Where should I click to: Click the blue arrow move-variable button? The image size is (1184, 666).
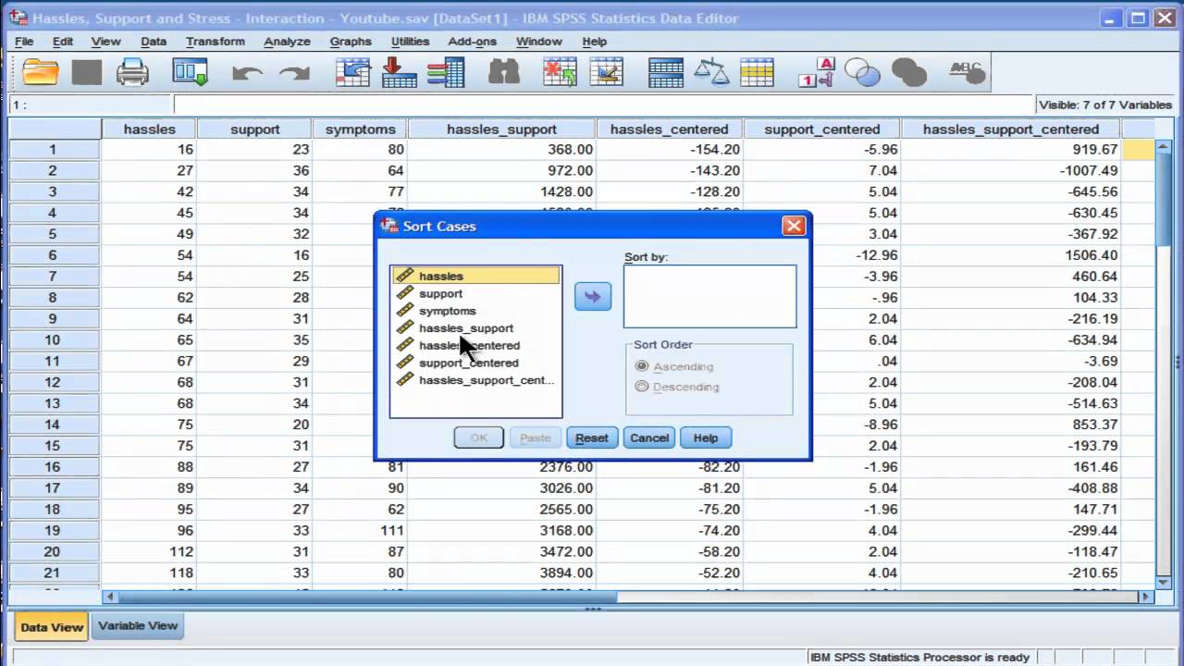[593, 297]
